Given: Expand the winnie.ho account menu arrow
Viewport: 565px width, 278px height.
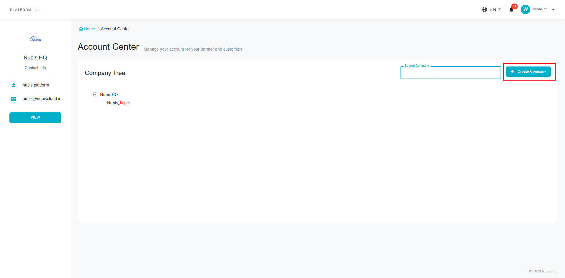Looking at the screenshot, I should [553, 10].
